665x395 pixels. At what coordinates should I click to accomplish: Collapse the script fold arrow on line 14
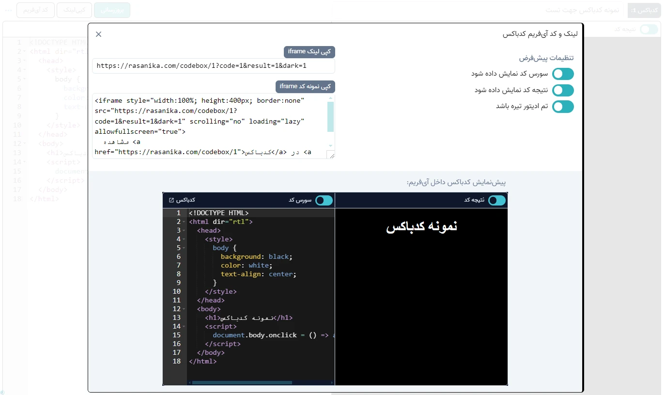coord(184,327)
